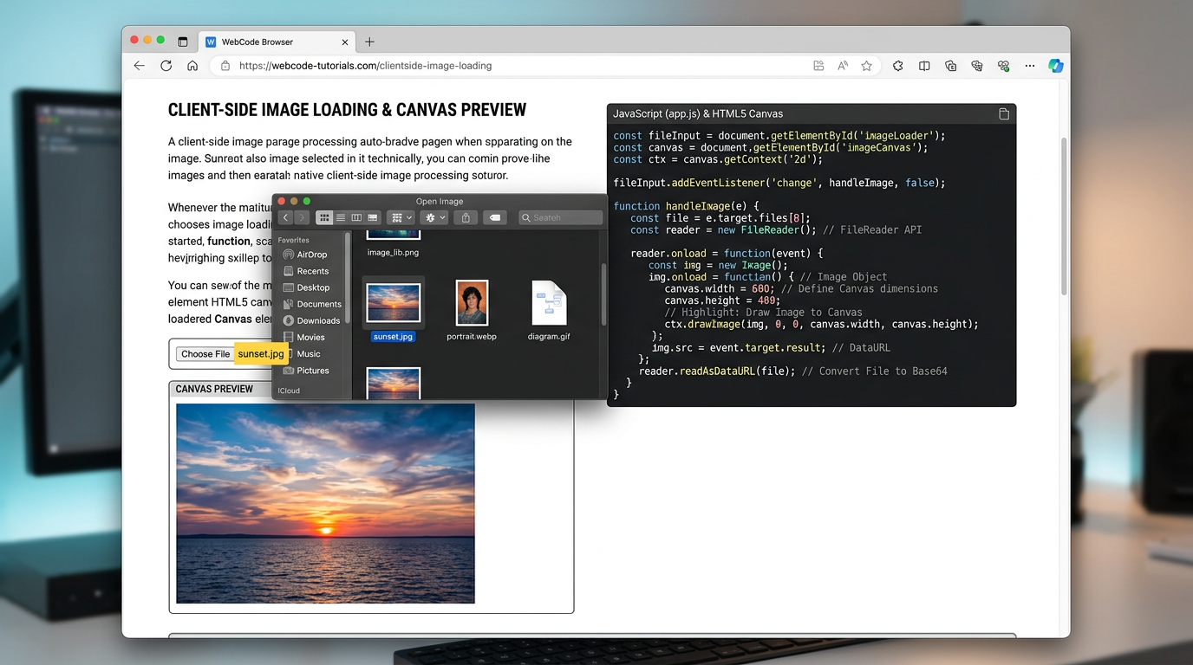
Task: Click the Open Image dialog back arrow
Action: click(285, 218)
